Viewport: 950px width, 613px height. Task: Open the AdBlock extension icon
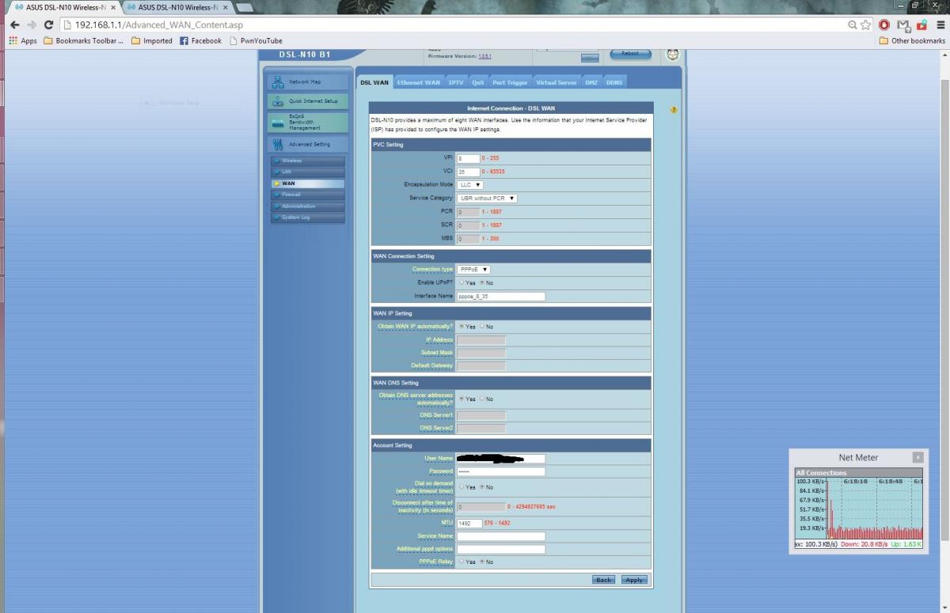(x=884, y=25)
